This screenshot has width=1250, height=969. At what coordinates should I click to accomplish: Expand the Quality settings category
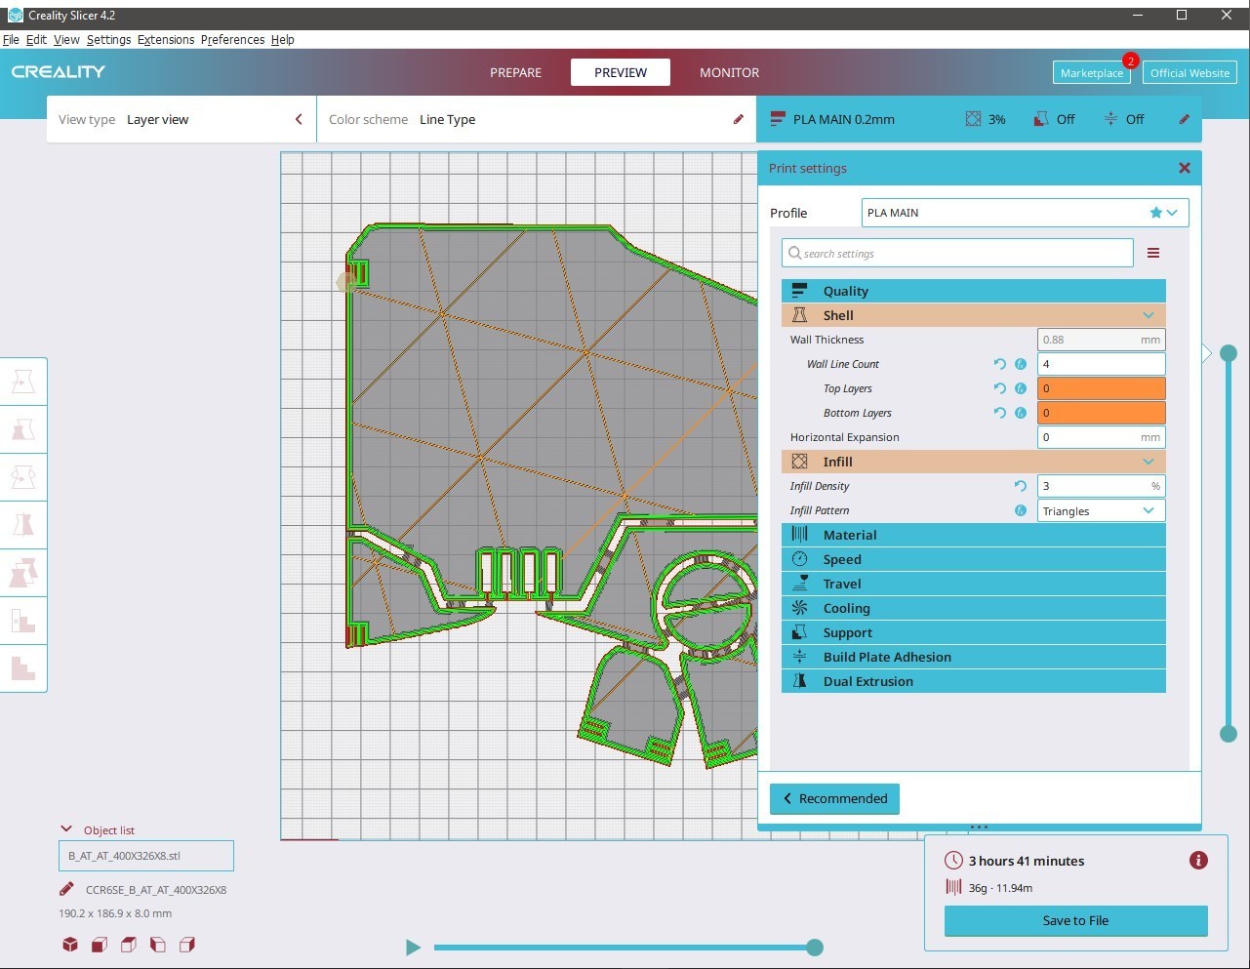[x=974, y=291]
